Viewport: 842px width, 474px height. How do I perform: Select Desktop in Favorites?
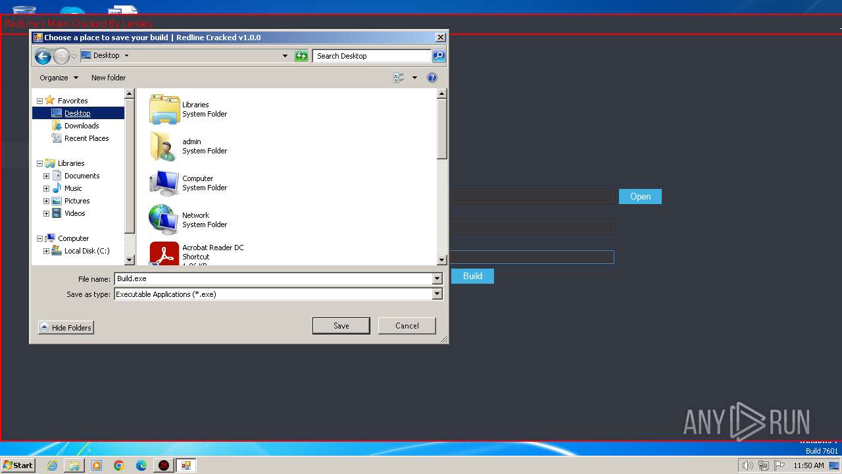78,113
